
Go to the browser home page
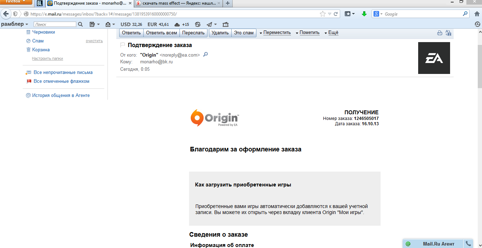click(x=477, y=14)
